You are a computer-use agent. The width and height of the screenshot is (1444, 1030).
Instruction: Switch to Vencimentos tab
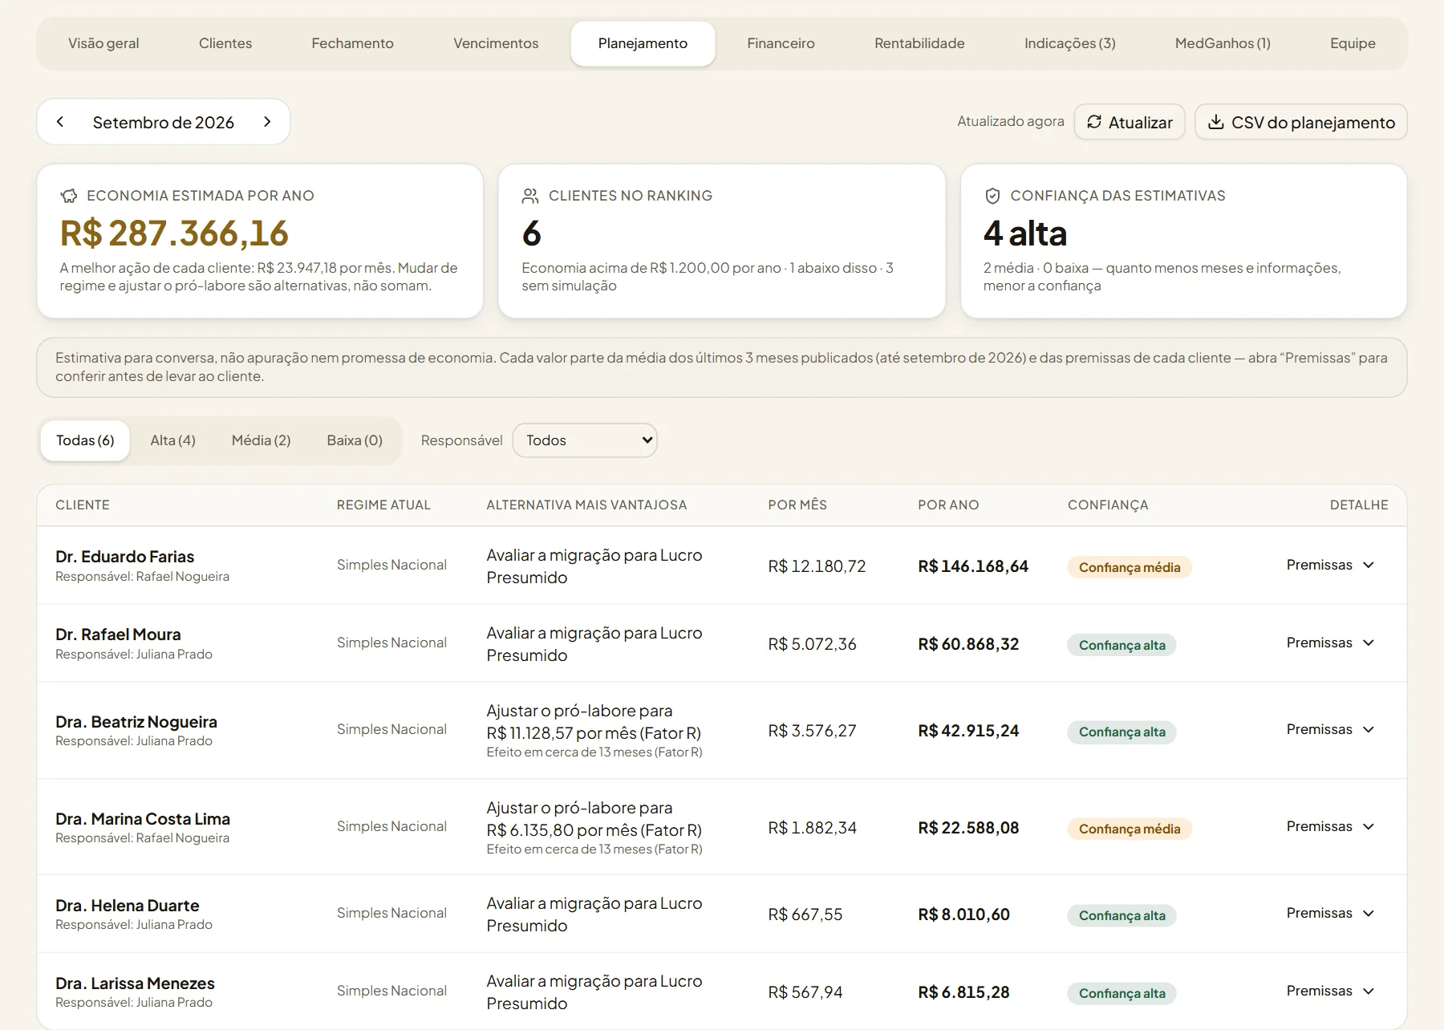coord(496,43)
